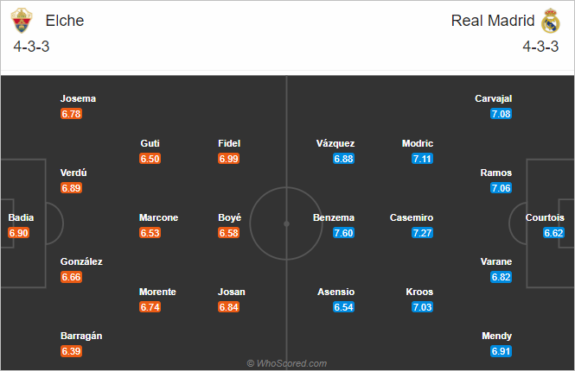Image resolution: width=575 pixels, height=371 pixels.
Task: Click the Marcone player name
Action: [x=158, y=217]
